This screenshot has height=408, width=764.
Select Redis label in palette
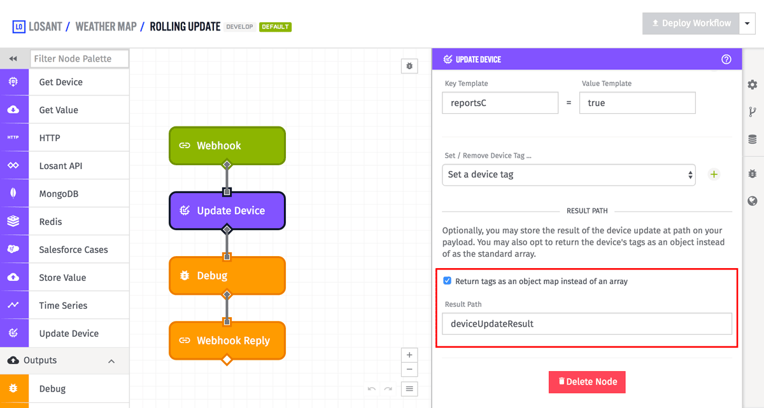click(50, 222)
